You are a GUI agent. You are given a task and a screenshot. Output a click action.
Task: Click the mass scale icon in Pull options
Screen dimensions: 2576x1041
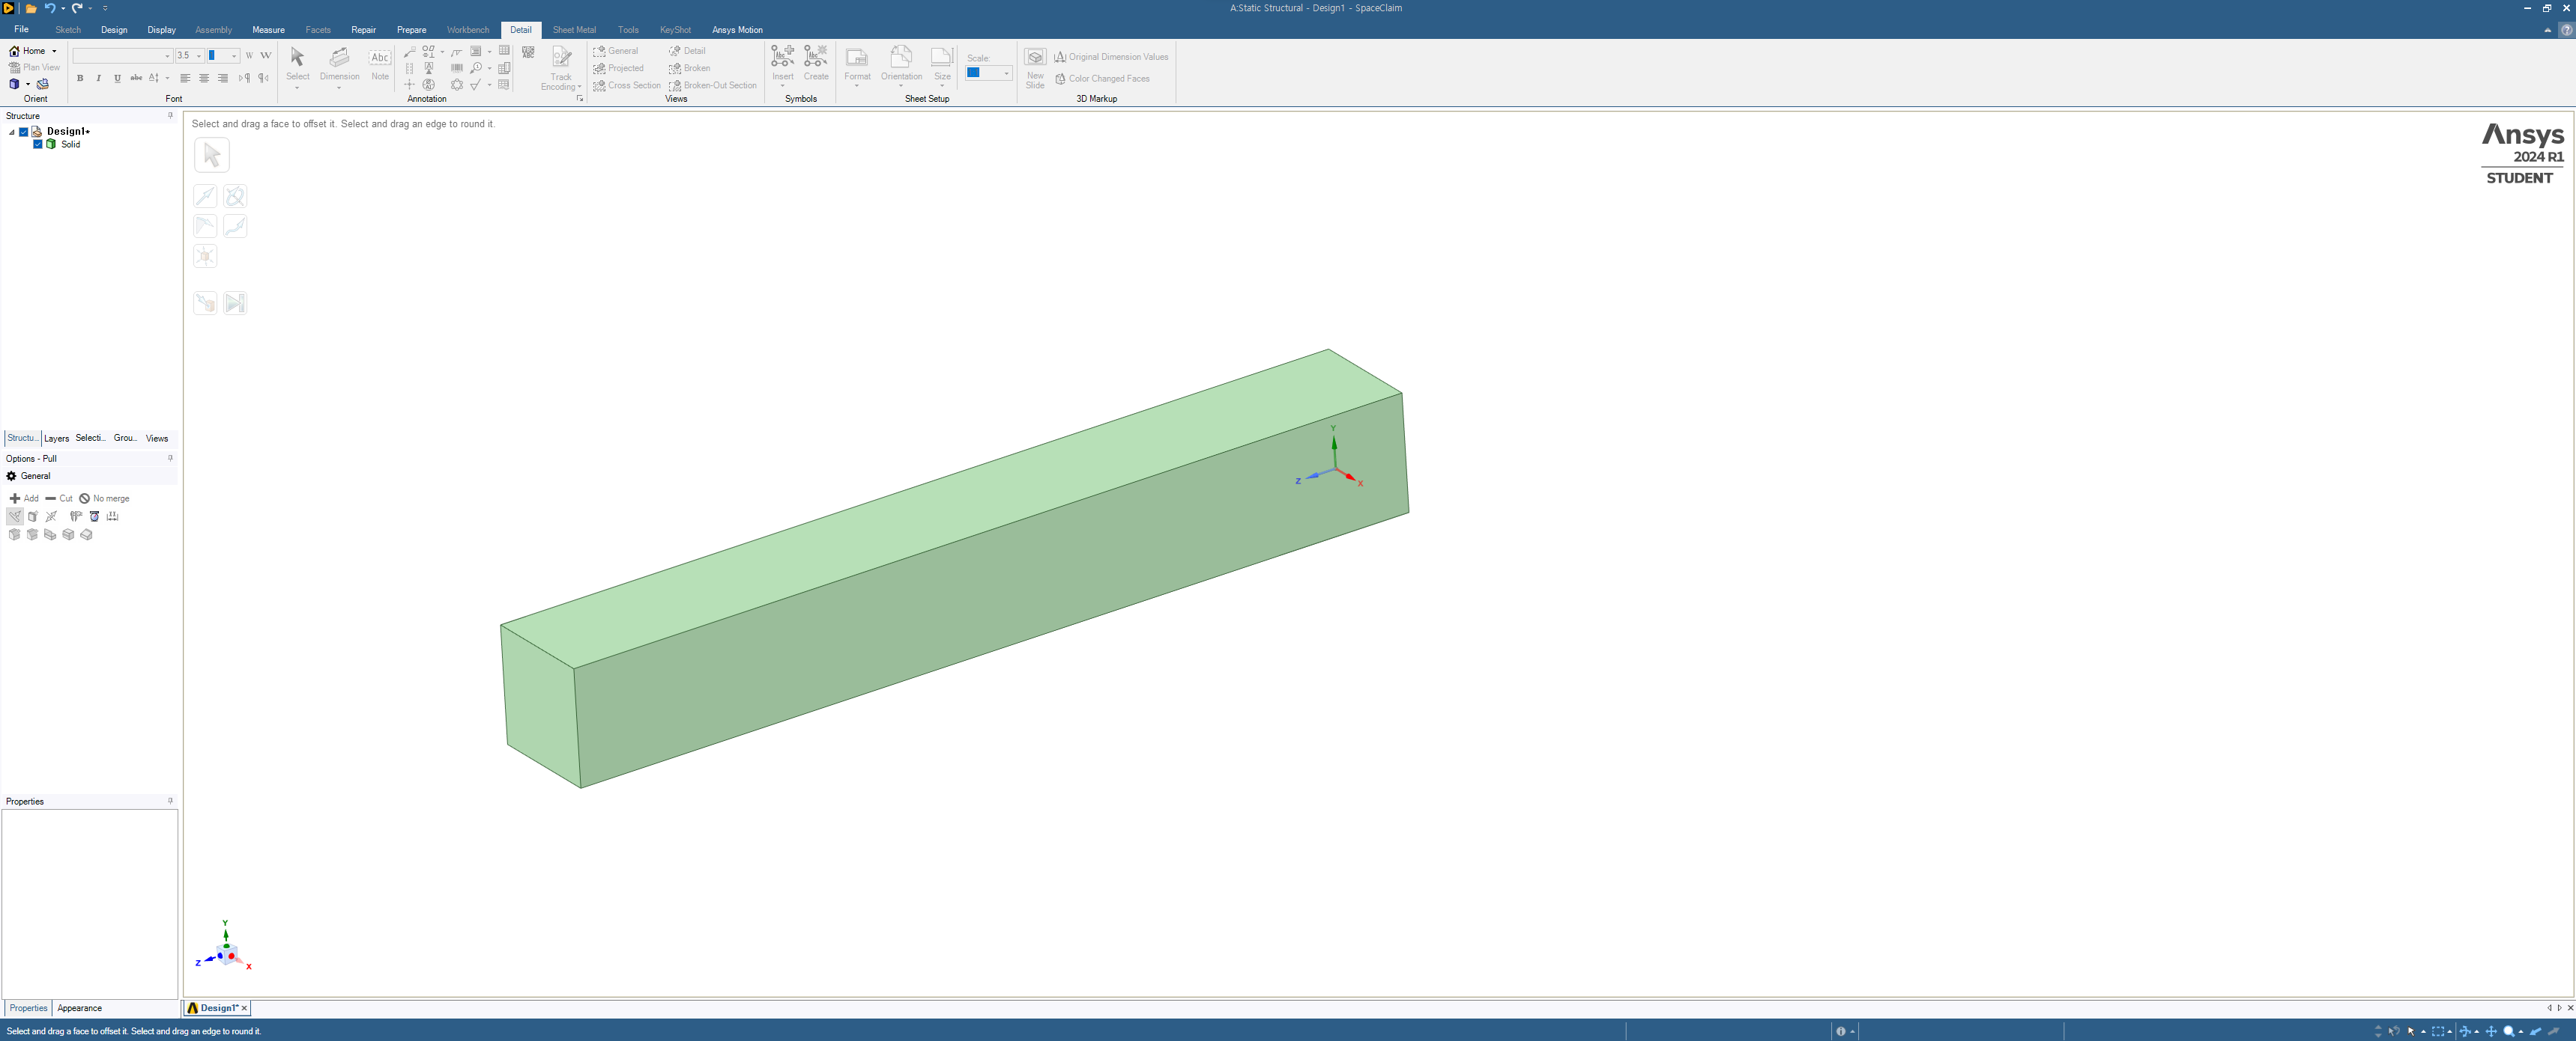tap(94, 516)
